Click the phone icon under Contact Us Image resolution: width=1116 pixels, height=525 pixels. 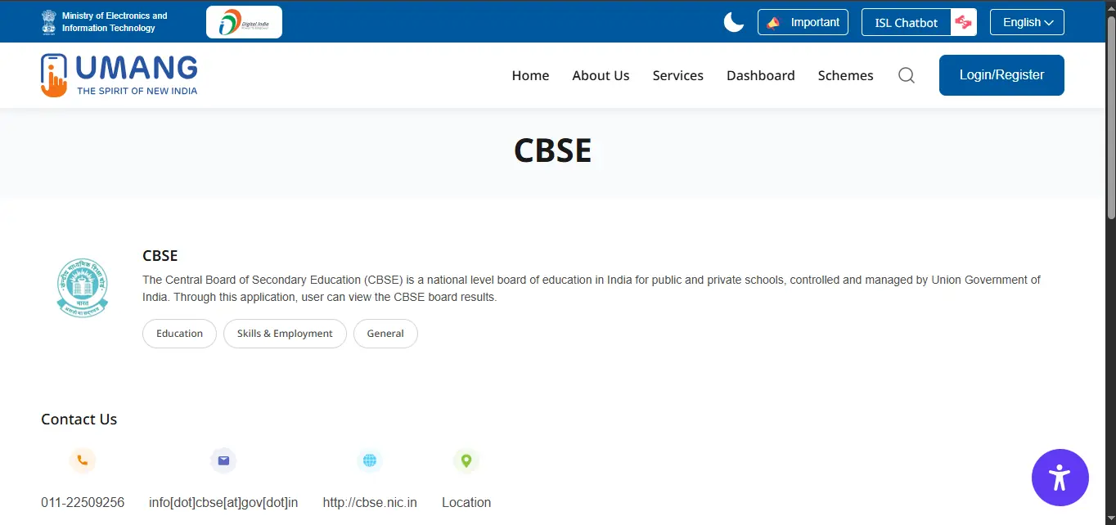(83, 460)
